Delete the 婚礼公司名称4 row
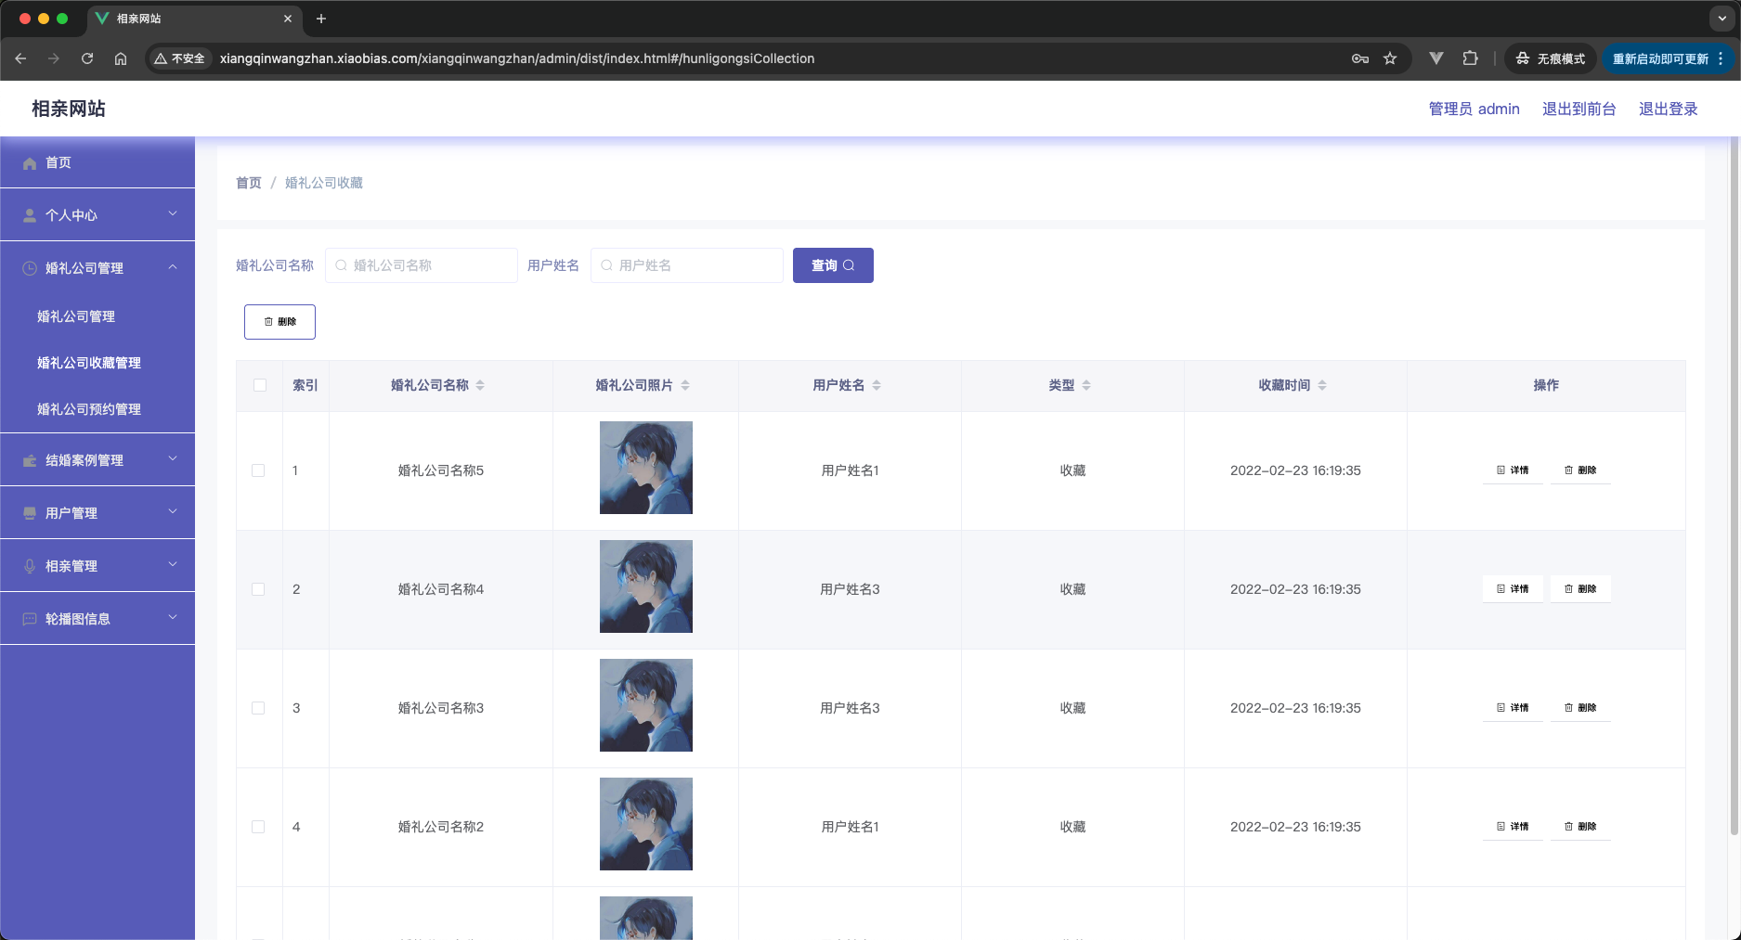1741x940 pixels. click(1580, 589)
